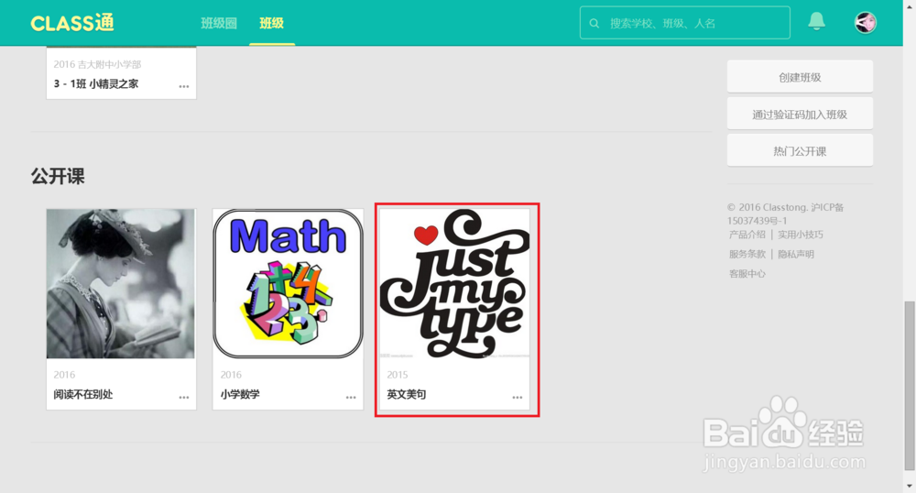
Task: Open the Math 小学数学 course thumbnail
Action: (288, 283)
